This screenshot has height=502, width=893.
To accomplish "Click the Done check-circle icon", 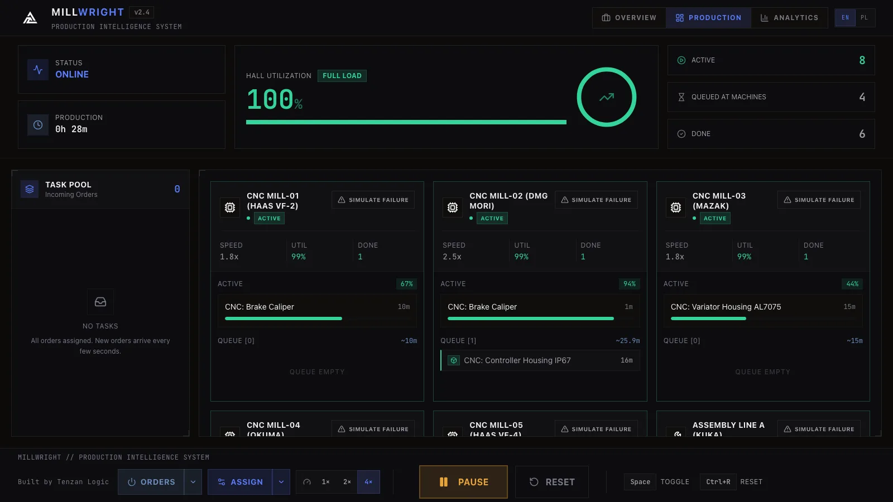I will (681, 134).
